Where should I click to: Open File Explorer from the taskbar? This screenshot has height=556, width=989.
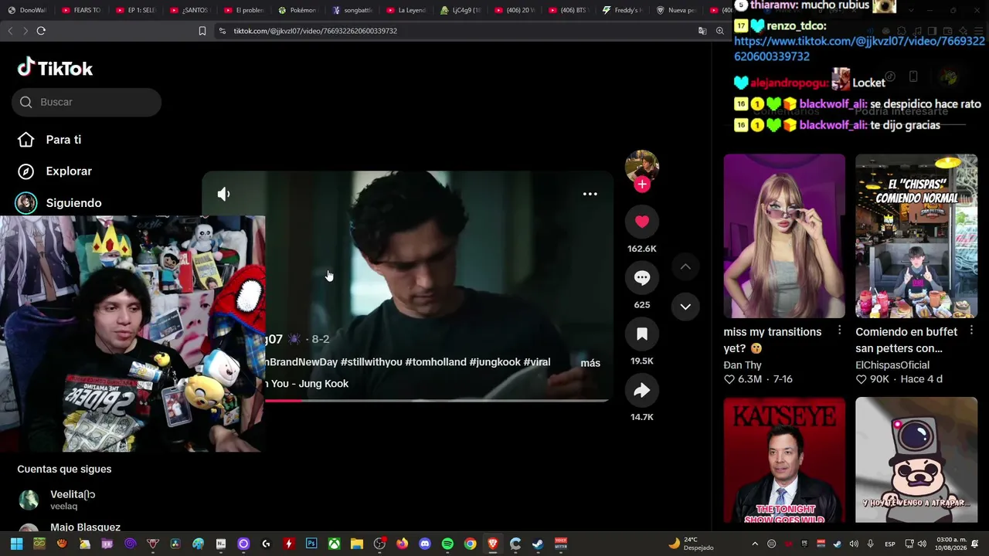pyautogui.click(x=356, y=544)
